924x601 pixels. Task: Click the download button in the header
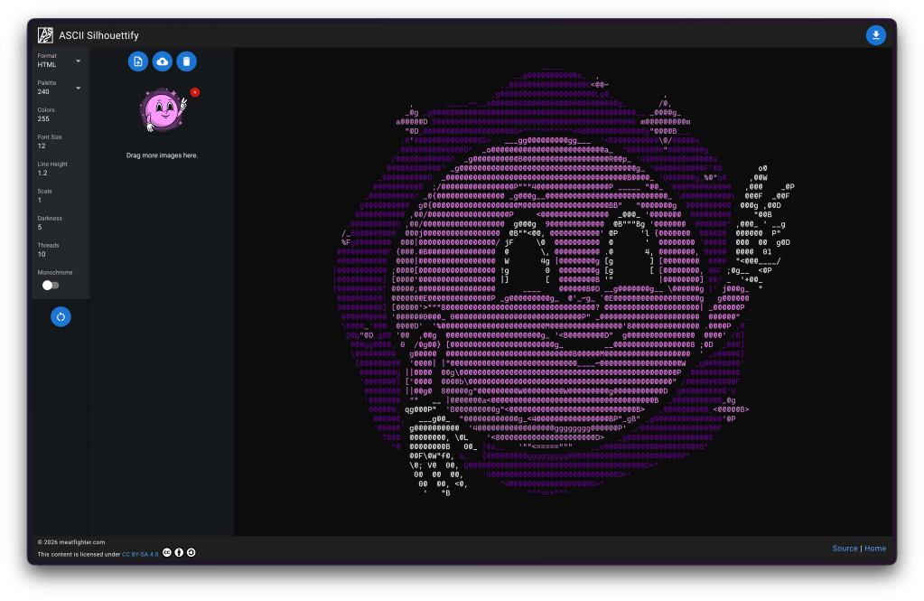point(875,35)
